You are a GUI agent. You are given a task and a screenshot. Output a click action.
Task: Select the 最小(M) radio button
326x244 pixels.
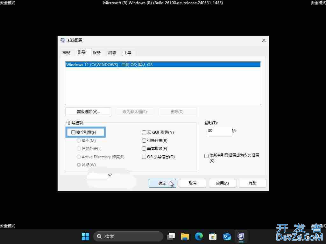coord(79,141)
